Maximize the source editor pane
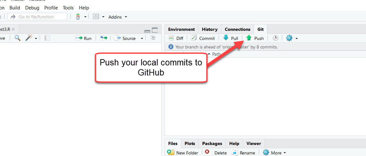 pyautogui.click(x=155, y=30)
